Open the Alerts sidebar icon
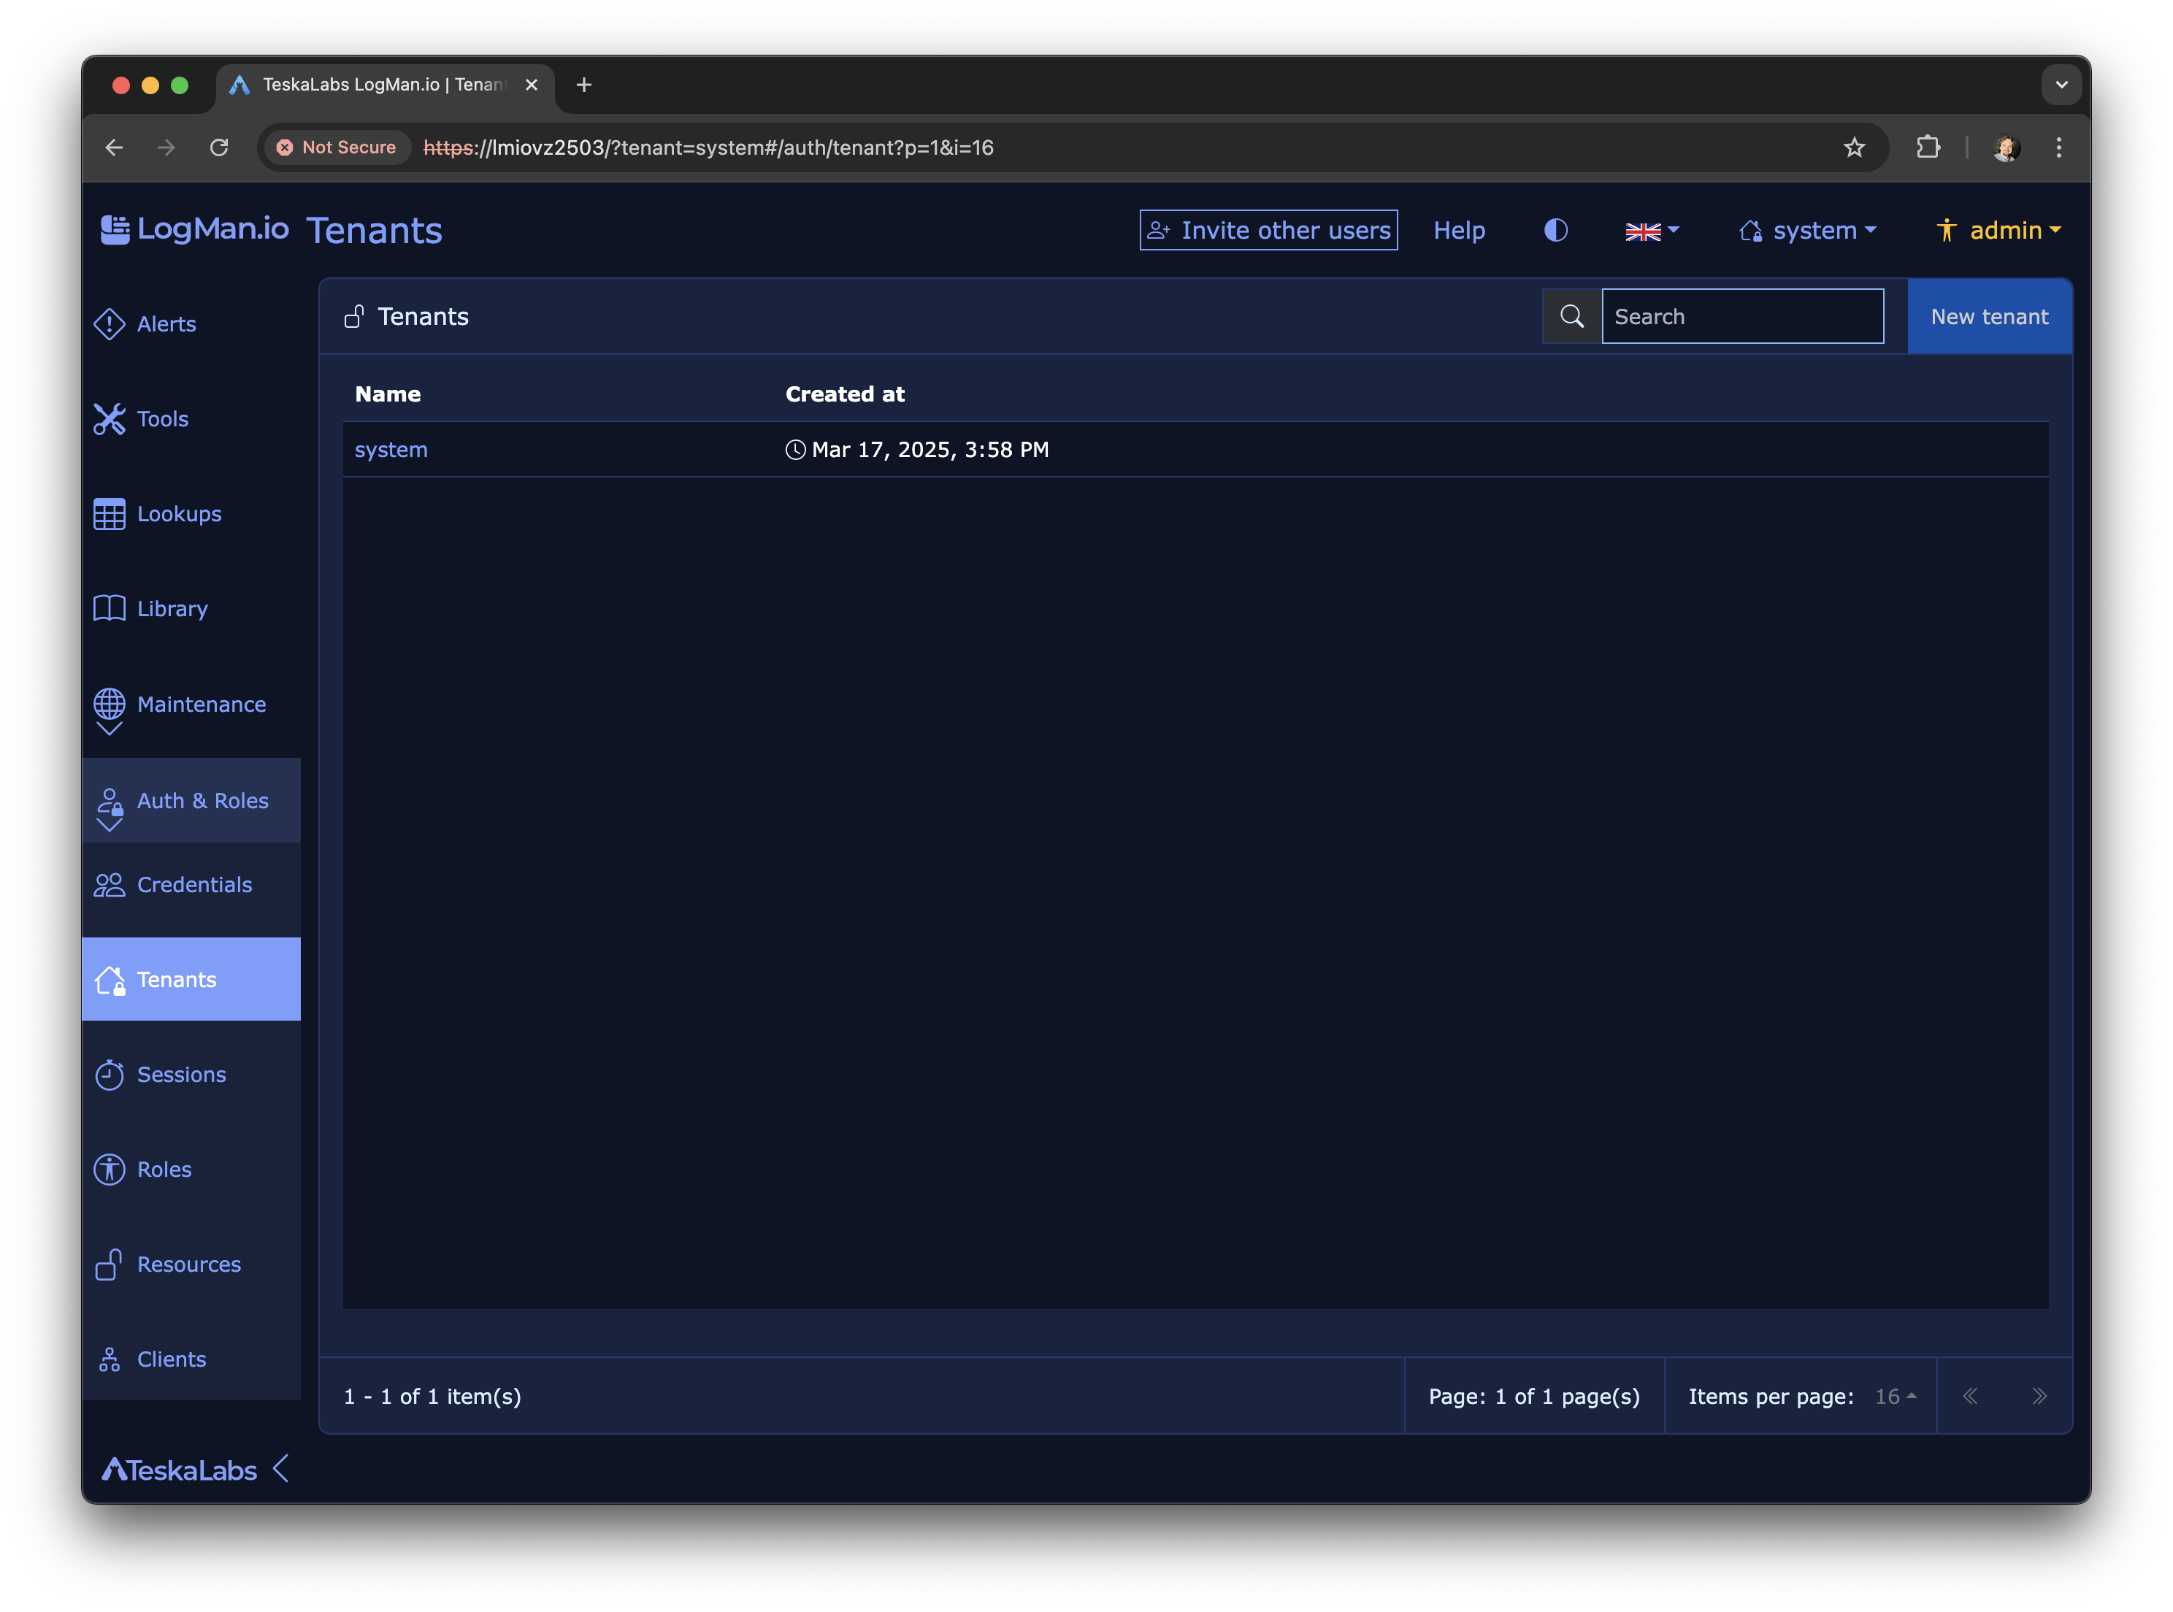Screen dimensions: 2173x1612 (110, 324)
